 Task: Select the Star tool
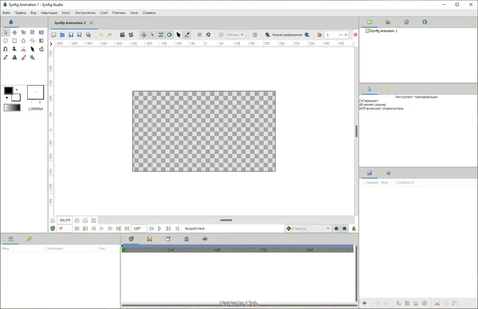(23, 41)
